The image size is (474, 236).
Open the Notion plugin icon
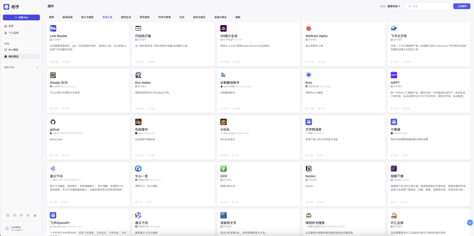[x=309, y=168]
